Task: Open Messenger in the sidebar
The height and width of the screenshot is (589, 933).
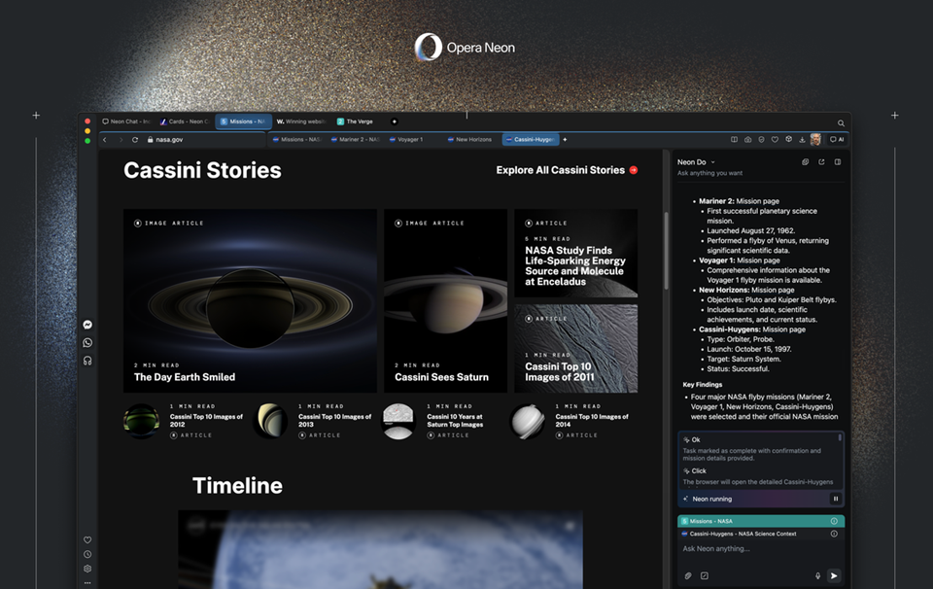Action: pos(87,325)
